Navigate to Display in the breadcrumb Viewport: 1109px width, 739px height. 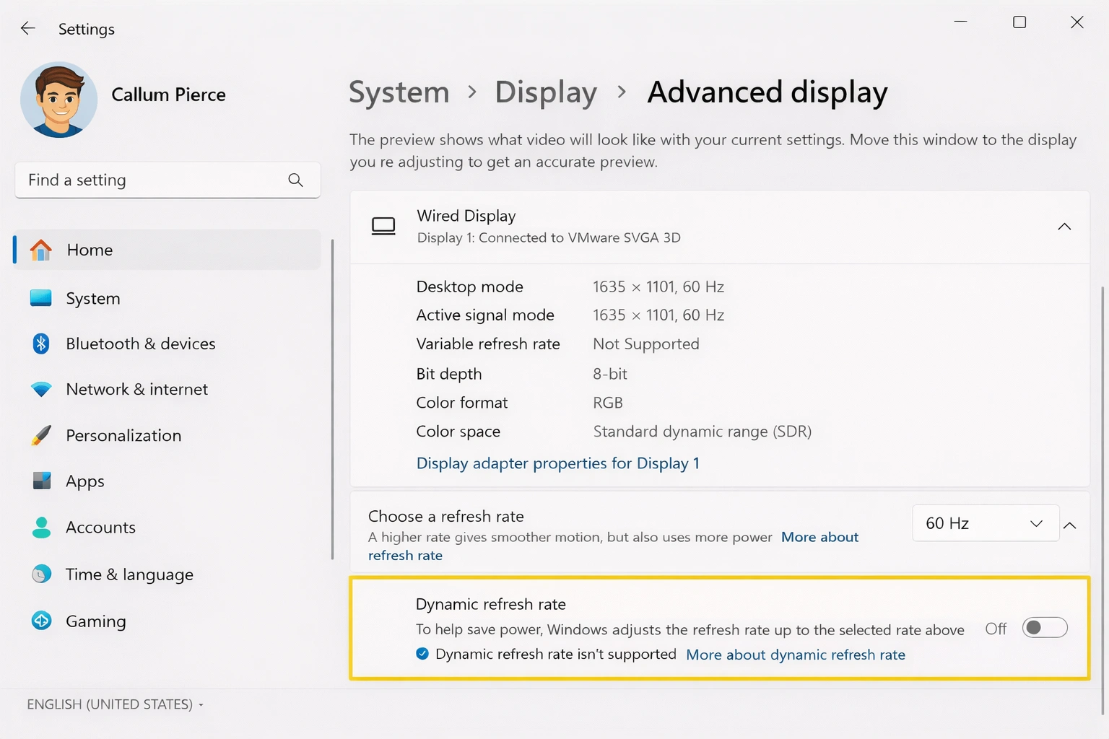[546, 92]
